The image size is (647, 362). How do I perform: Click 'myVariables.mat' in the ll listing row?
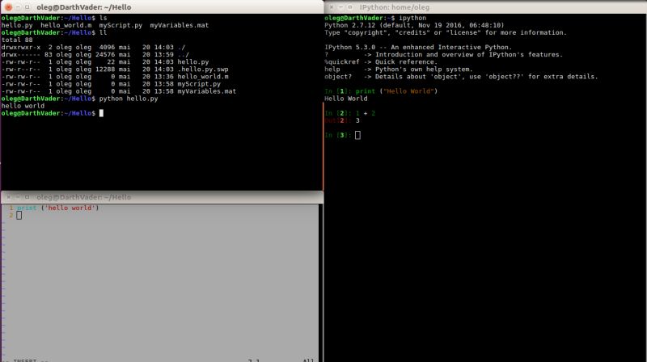tap(207, 91)
